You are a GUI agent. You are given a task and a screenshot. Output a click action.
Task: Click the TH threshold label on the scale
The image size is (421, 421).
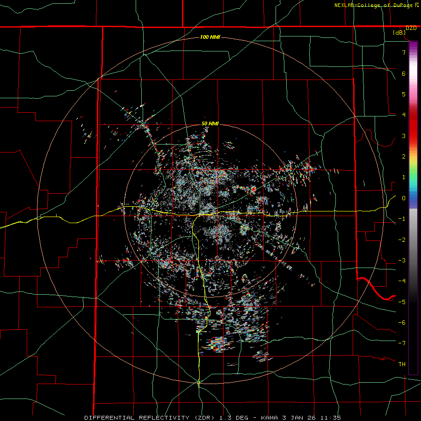click(402, 364)
